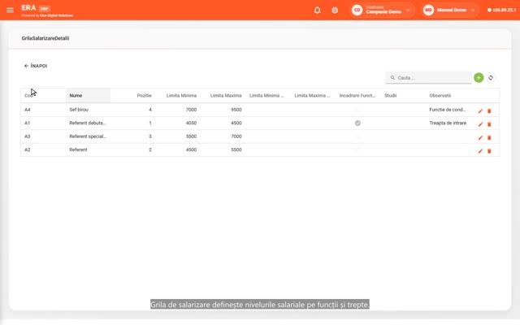This screenshot has height=325, width=520.
Task: Click the CD company avatar
Action: click(x=357, y=10)
